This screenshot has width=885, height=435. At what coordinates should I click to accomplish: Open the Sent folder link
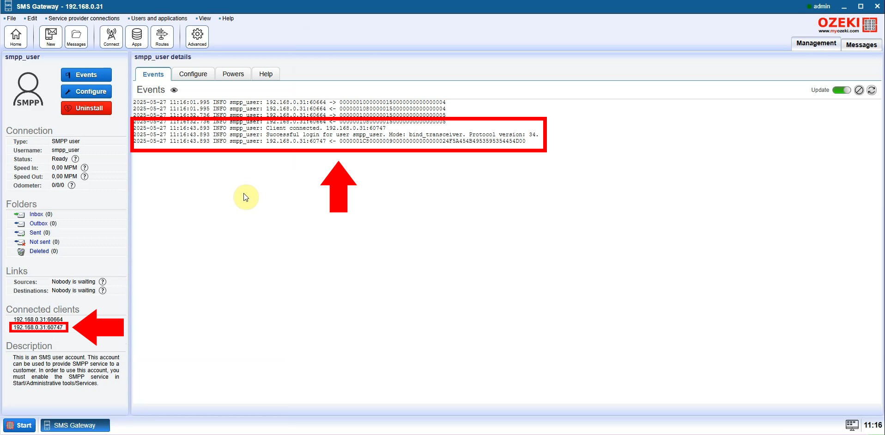(35, 233)
